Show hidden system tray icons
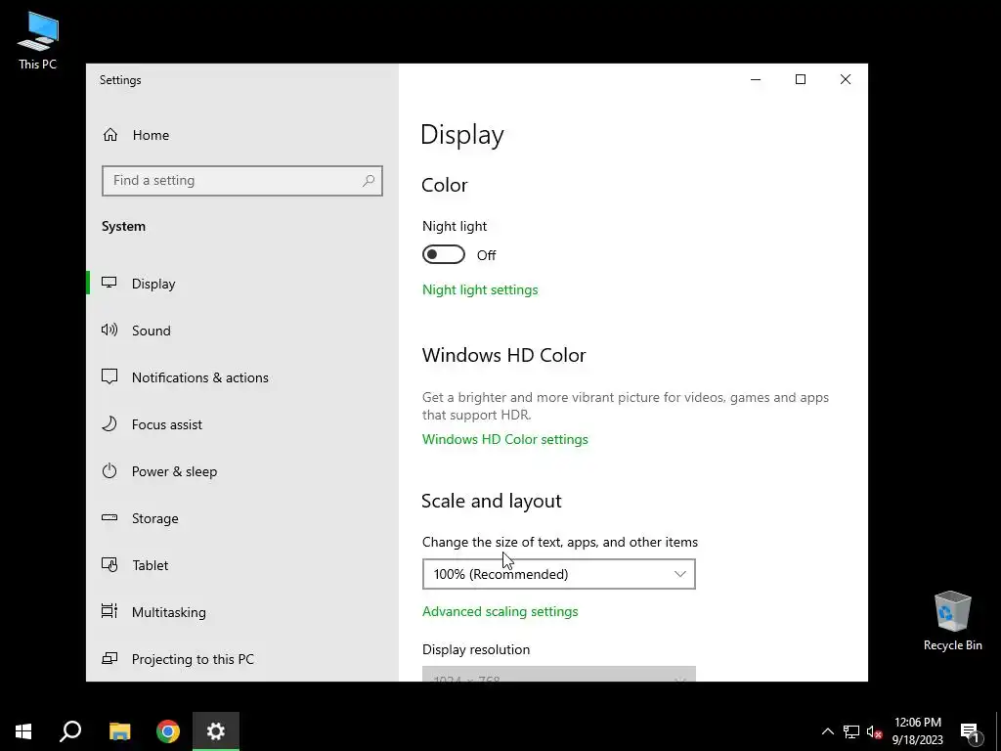 click(x=827, y=731)
